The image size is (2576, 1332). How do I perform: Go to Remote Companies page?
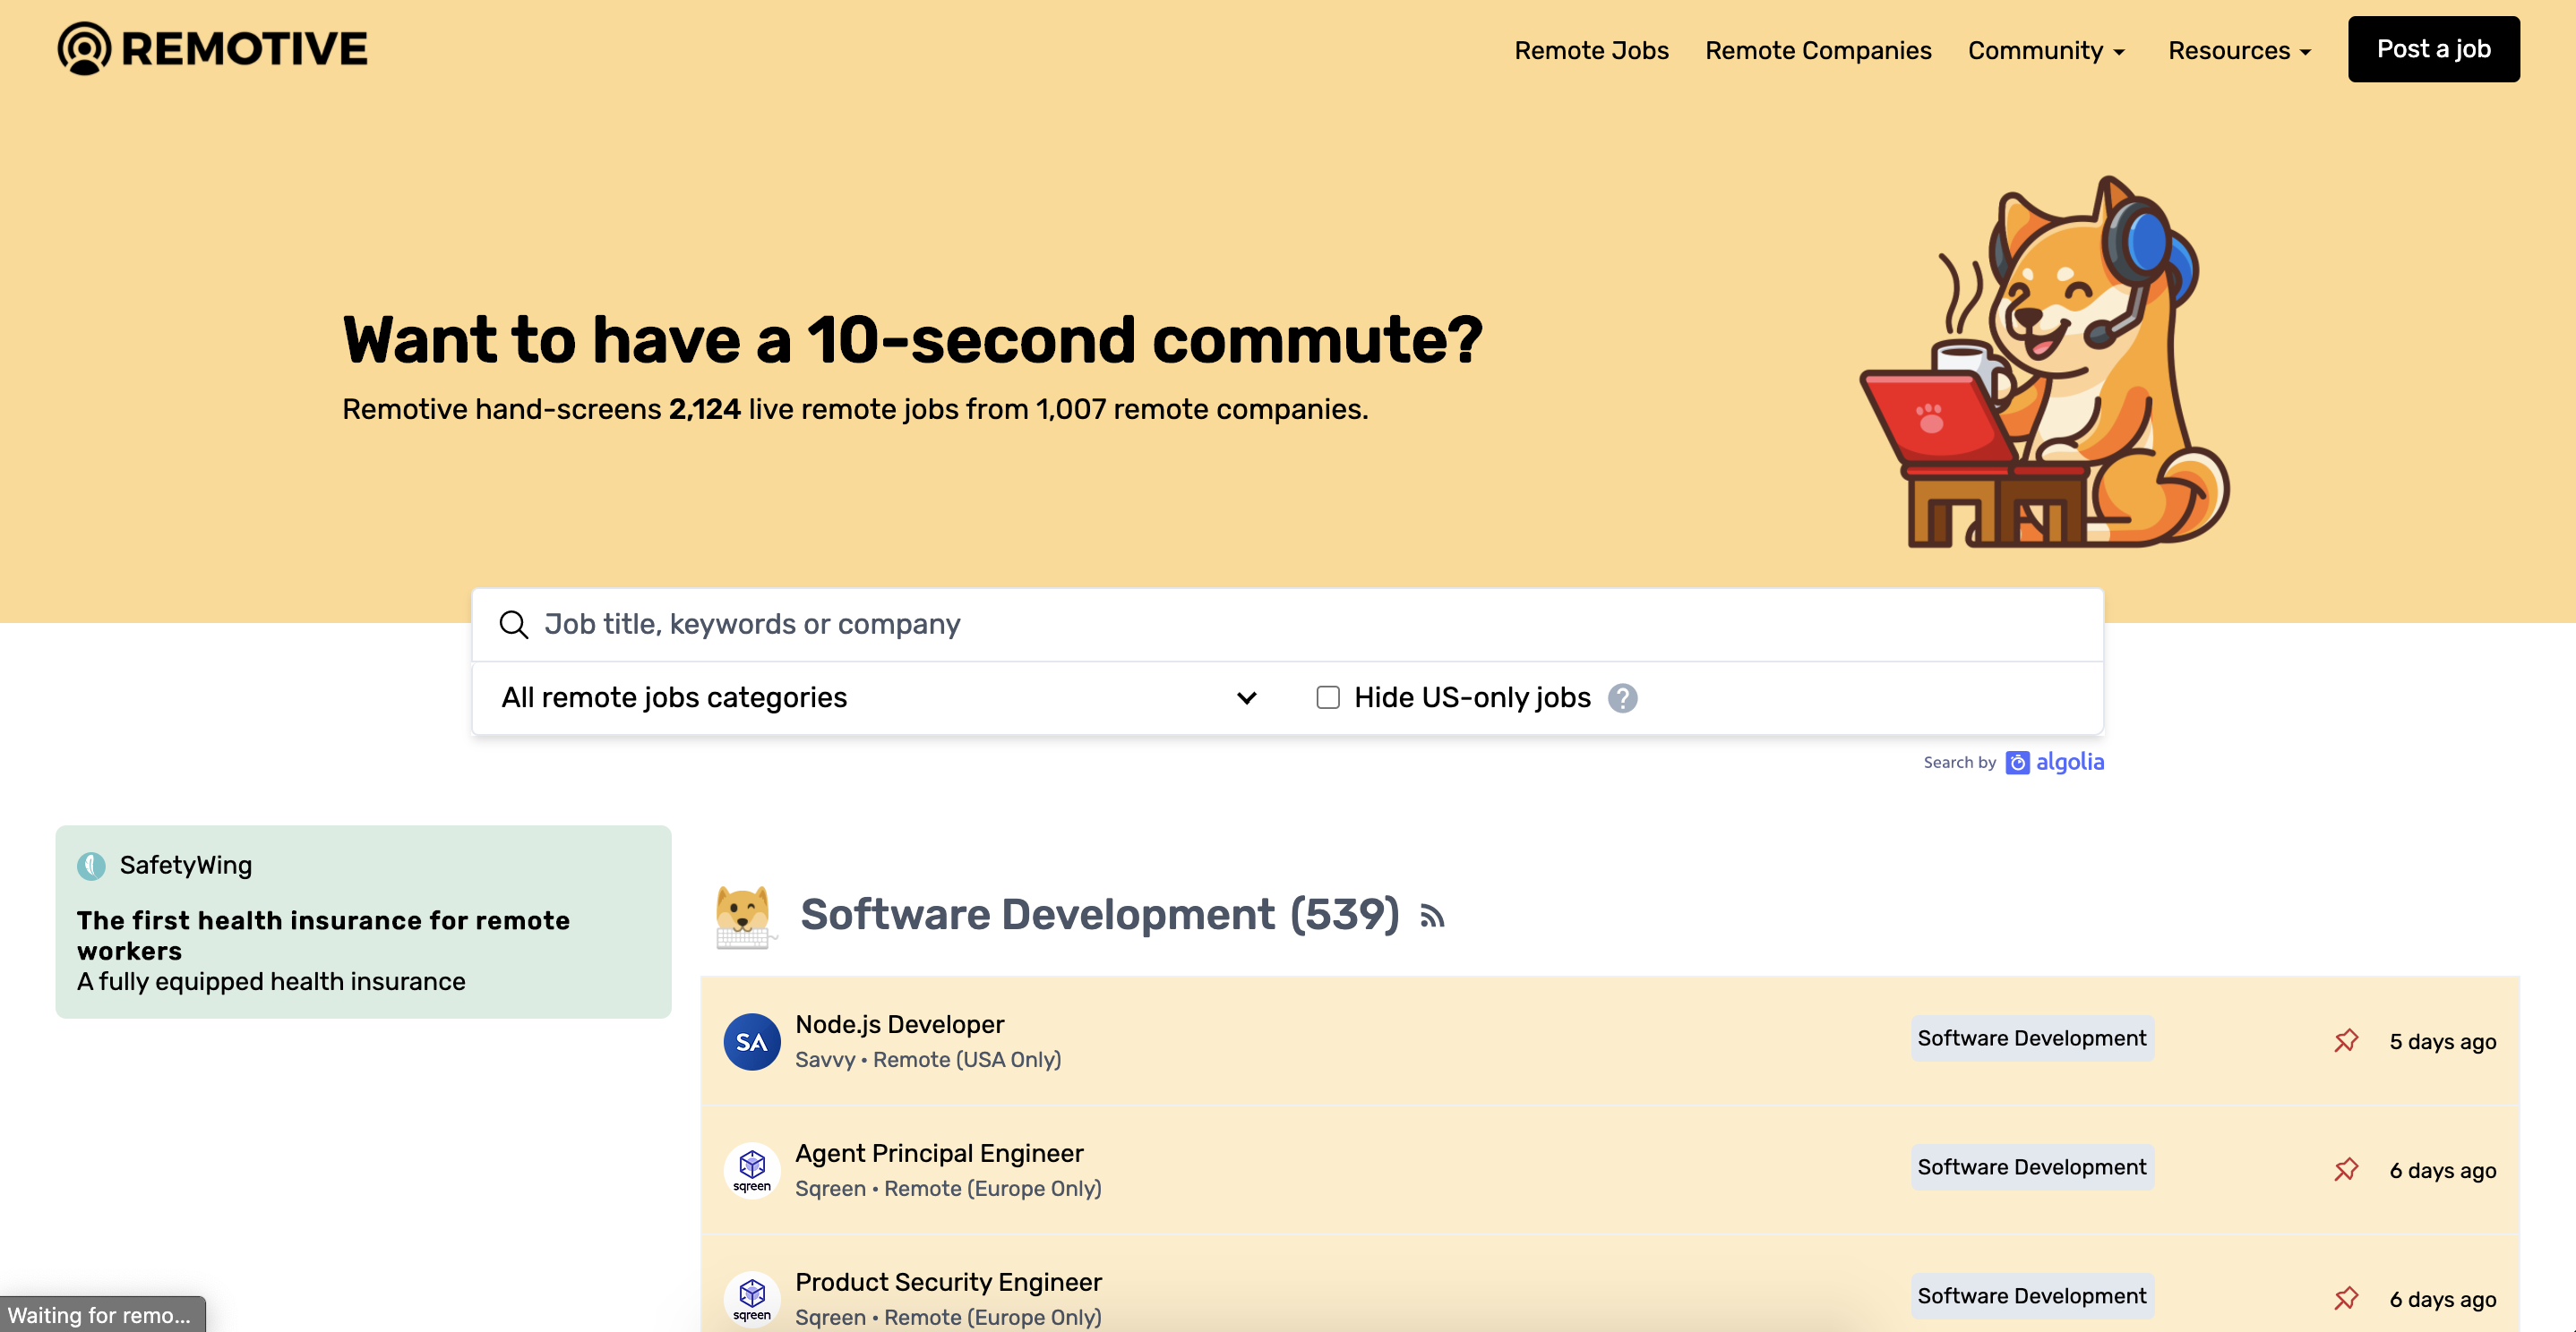tap(1817, 50)
